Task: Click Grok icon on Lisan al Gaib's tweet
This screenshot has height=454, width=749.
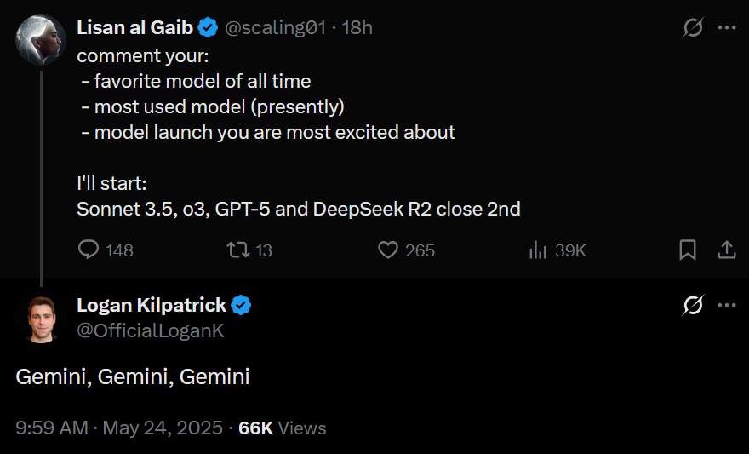Action: (694, 27)
